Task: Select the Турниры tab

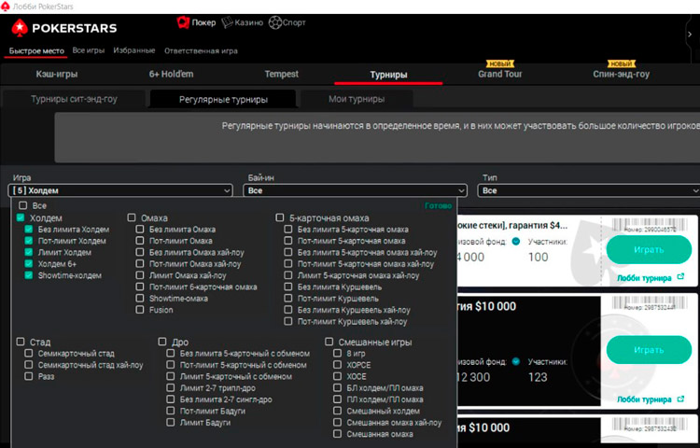Action: (x=388, y=75)
